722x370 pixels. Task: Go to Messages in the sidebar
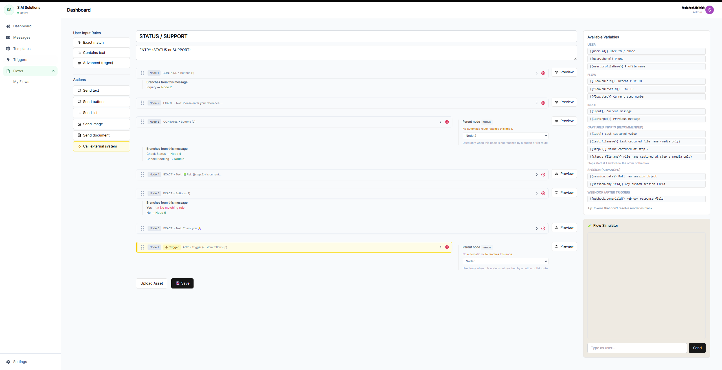click(30, 38)
